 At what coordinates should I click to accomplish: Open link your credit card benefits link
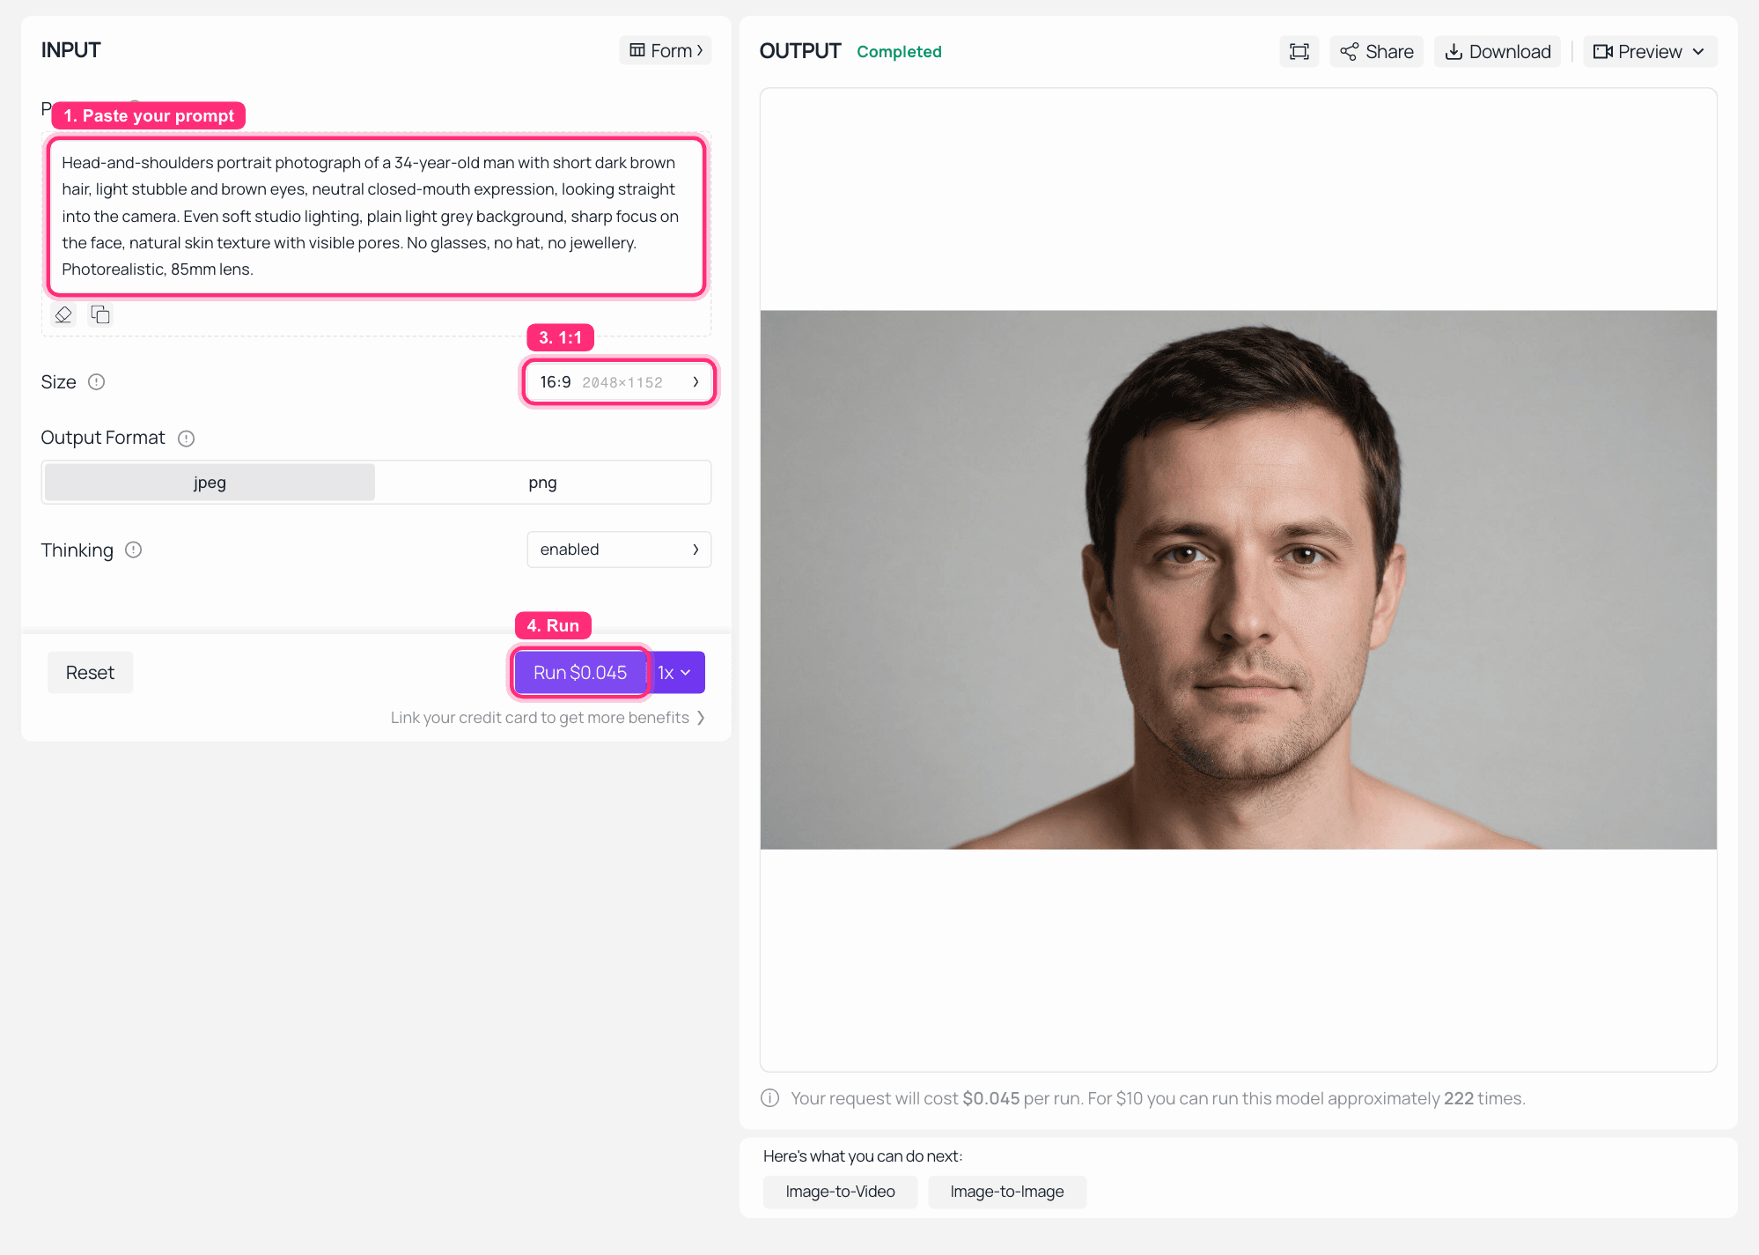[548, 718]
